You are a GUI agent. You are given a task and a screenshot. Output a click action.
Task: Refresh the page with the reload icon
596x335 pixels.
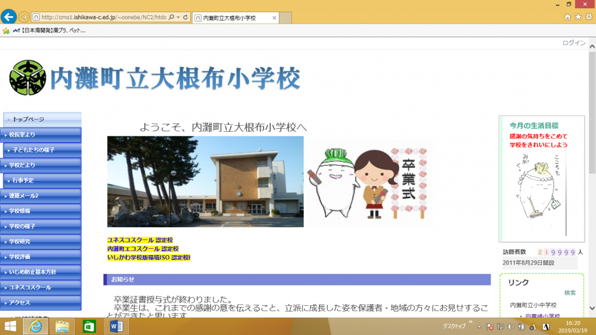coord(185,17)
